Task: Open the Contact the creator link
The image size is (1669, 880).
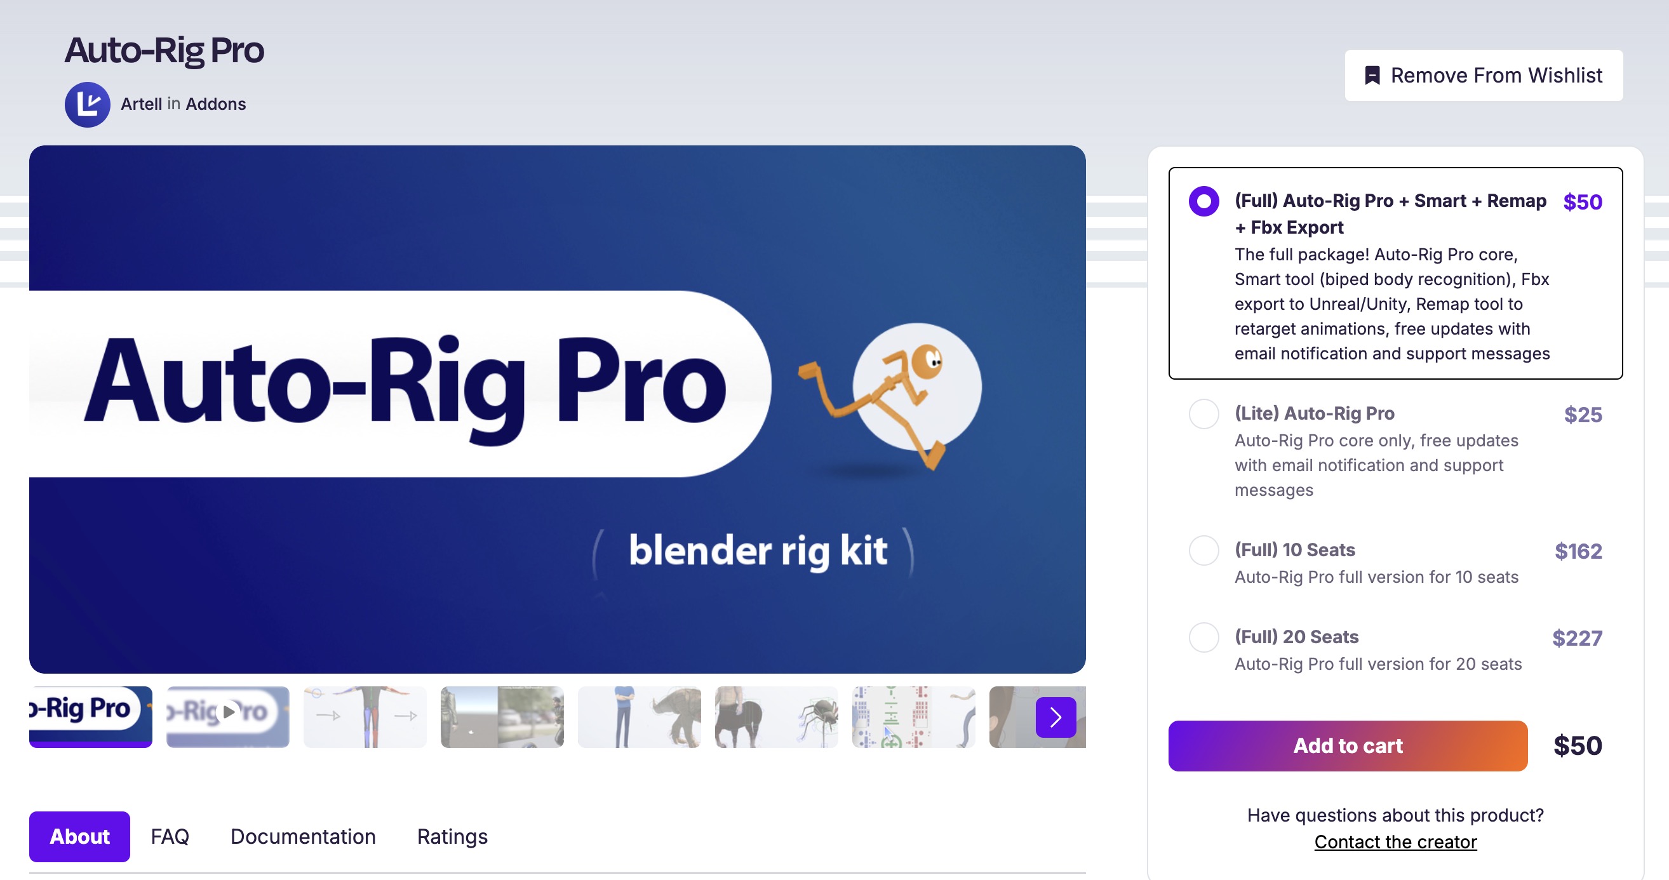Action: click(1395, 842)
